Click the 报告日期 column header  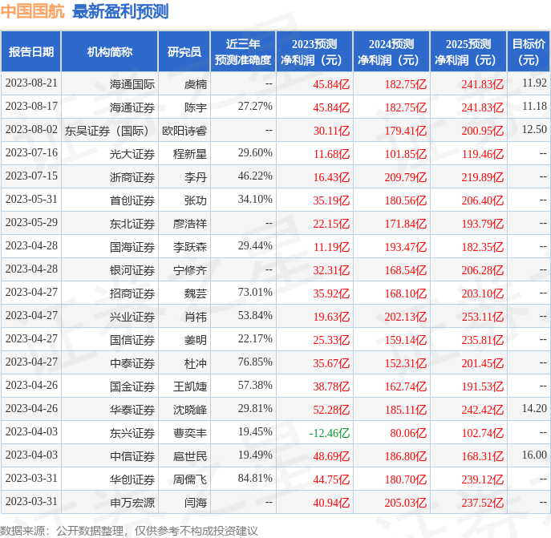pos(31,51)
